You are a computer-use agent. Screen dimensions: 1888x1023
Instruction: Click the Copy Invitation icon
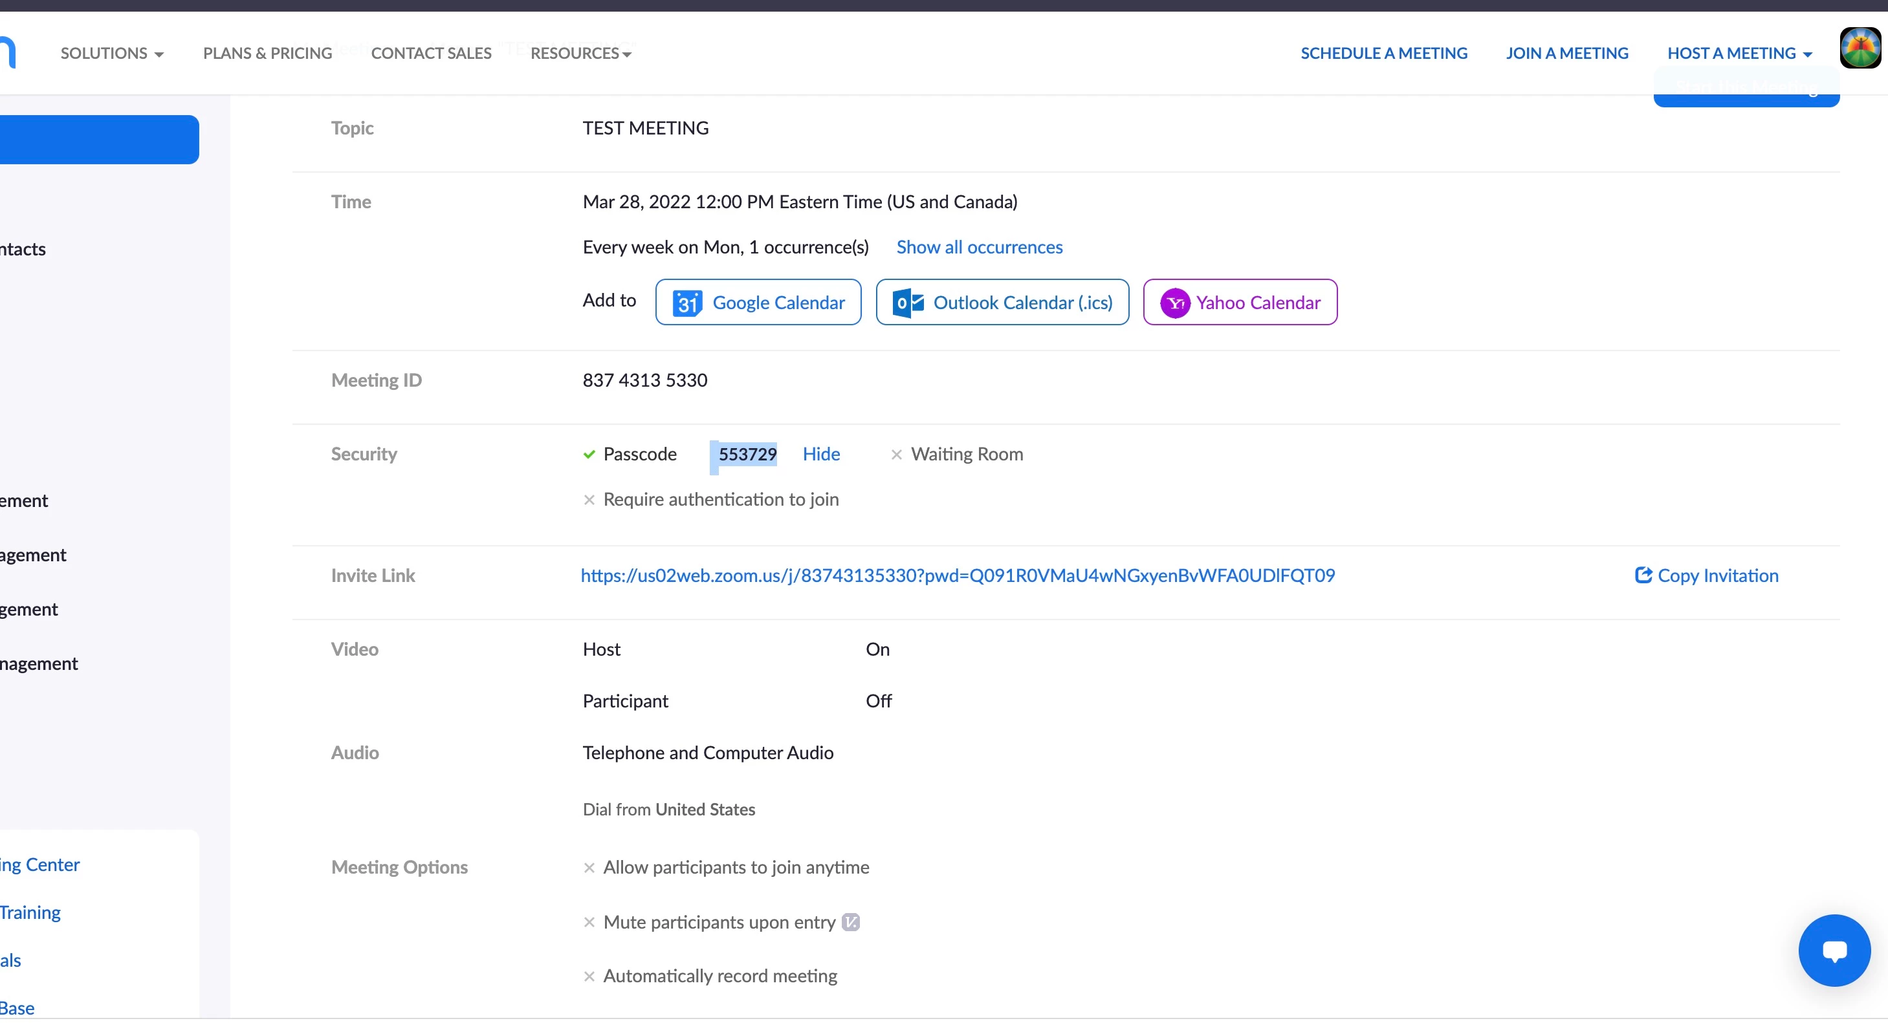tap(1643, 576)
